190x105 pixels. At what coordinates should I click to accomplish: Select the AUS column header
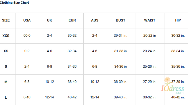[x=95, y=20]
